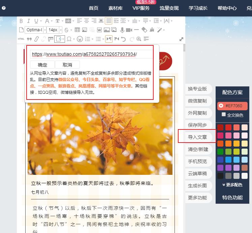Open the emoji picker
This screenshot has width=252, height=233.
pos(80,39)
